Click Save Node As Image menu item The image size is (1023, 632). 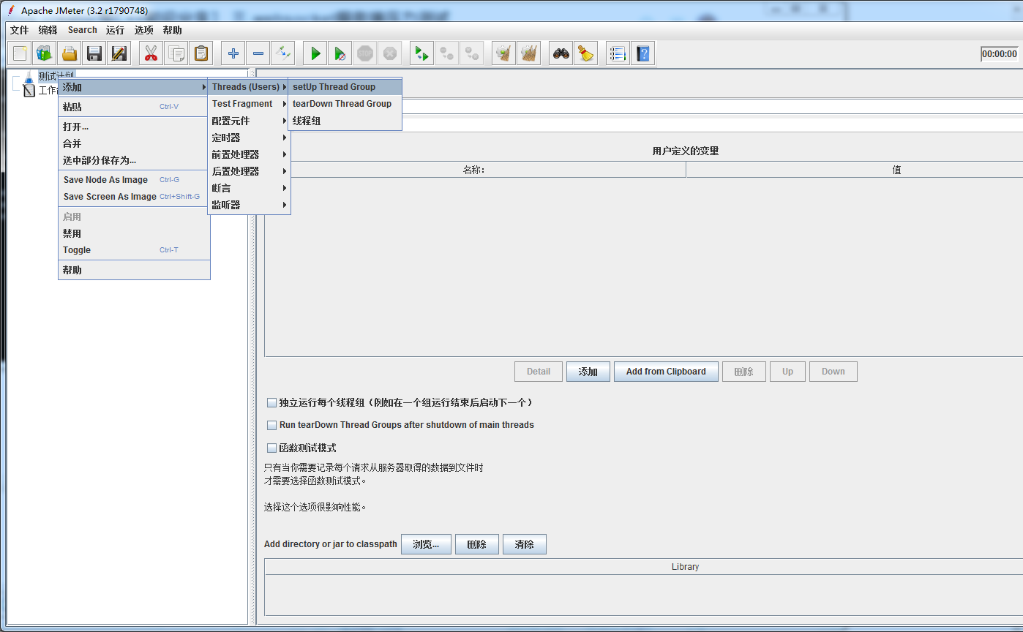pos(134,180)
